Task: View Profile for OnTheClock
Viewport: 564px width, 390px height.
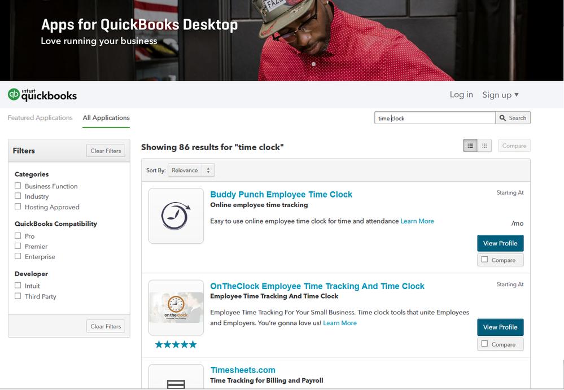Action: click(x=500, y=327)
